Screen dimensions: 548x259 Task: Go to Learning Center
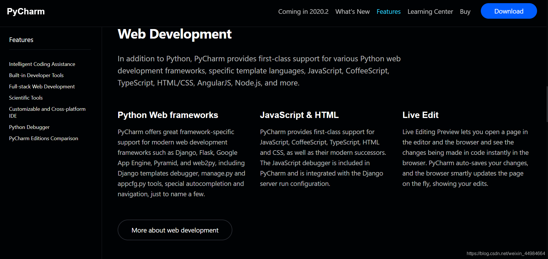click(430, 12)
